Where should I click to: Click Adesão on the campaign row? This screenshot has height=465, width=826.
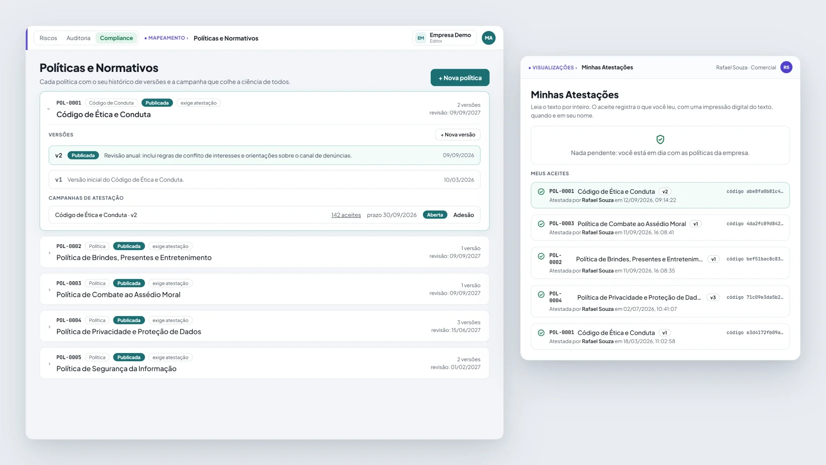[463, 215]
